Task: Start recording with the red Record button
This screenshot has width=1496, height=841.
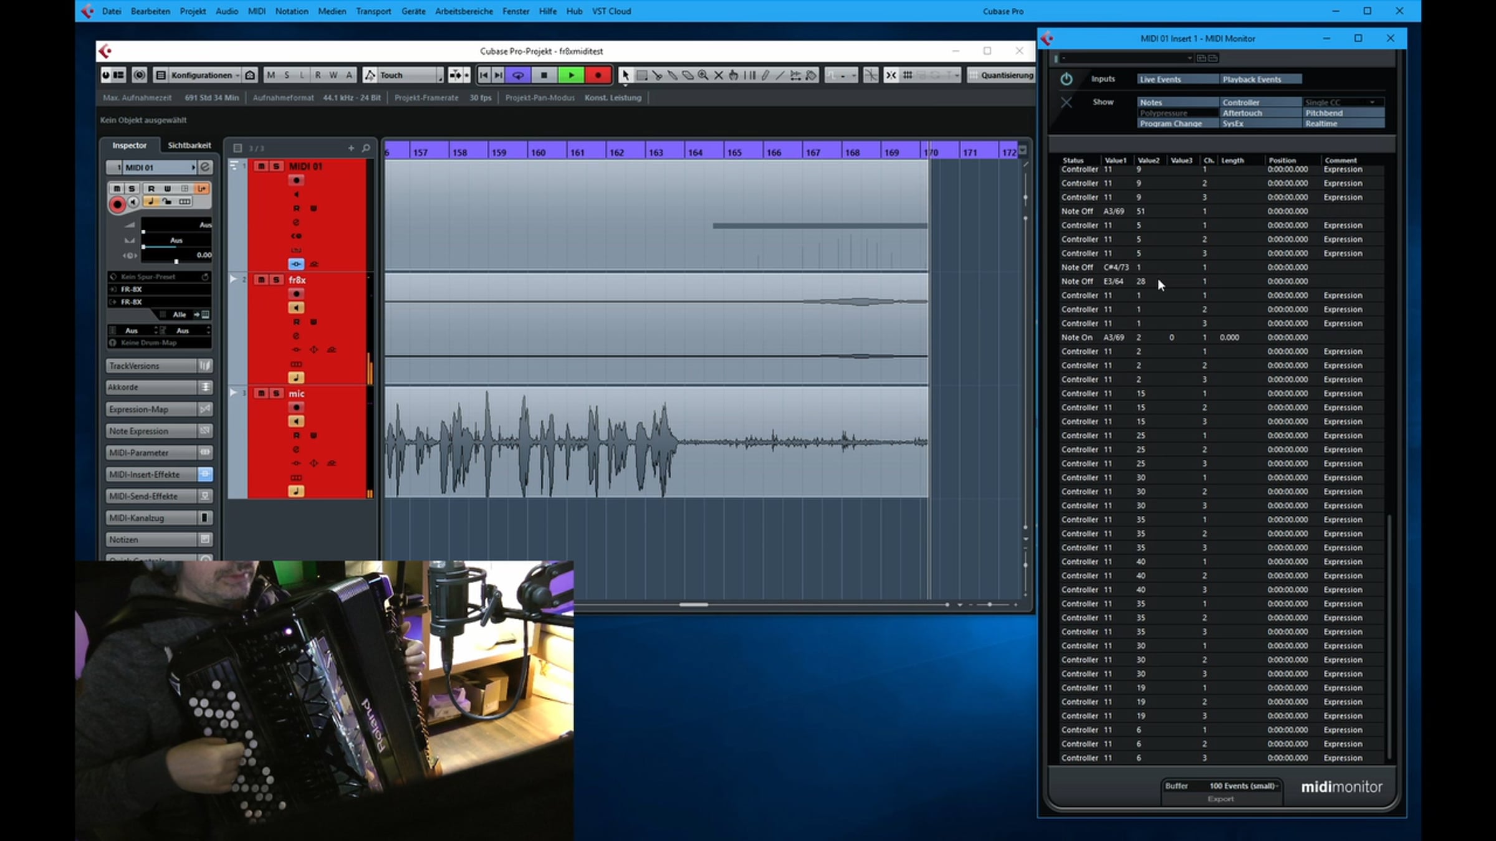Action: point(598,75)
